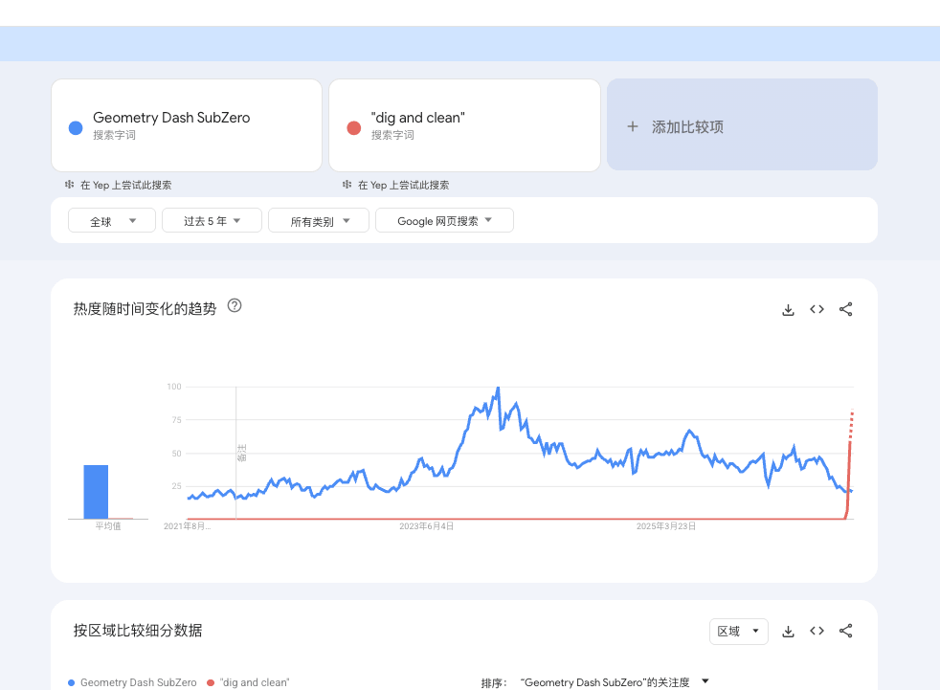
Task: Click Yep icon under "dig and clean"
Action: tap(347, 185)
